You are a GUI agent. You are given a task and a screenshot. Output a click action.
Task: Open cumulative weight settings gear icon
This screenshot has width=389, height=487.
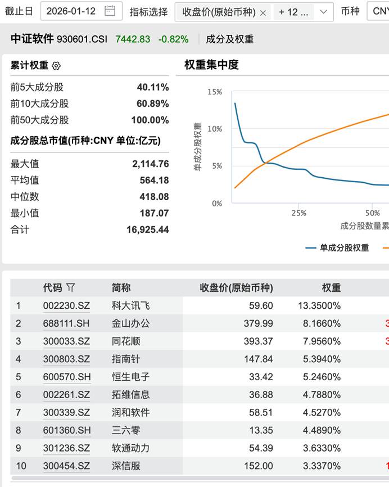56,66
